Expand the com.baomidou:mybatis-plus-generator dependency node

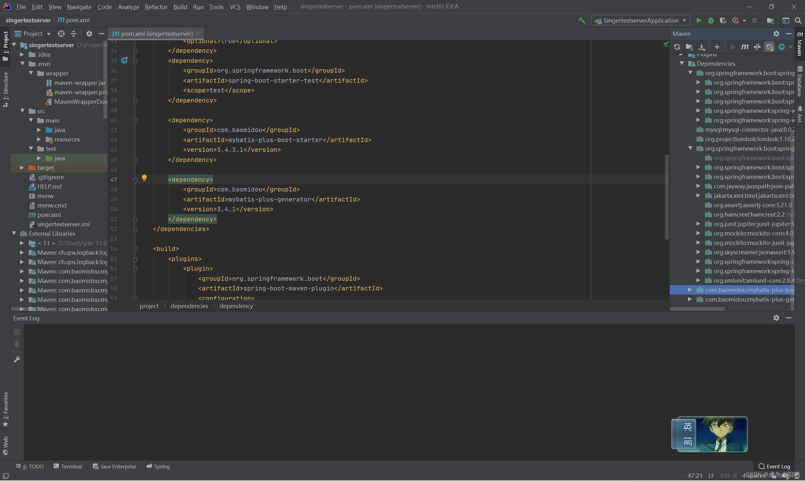tap(690, 299)
